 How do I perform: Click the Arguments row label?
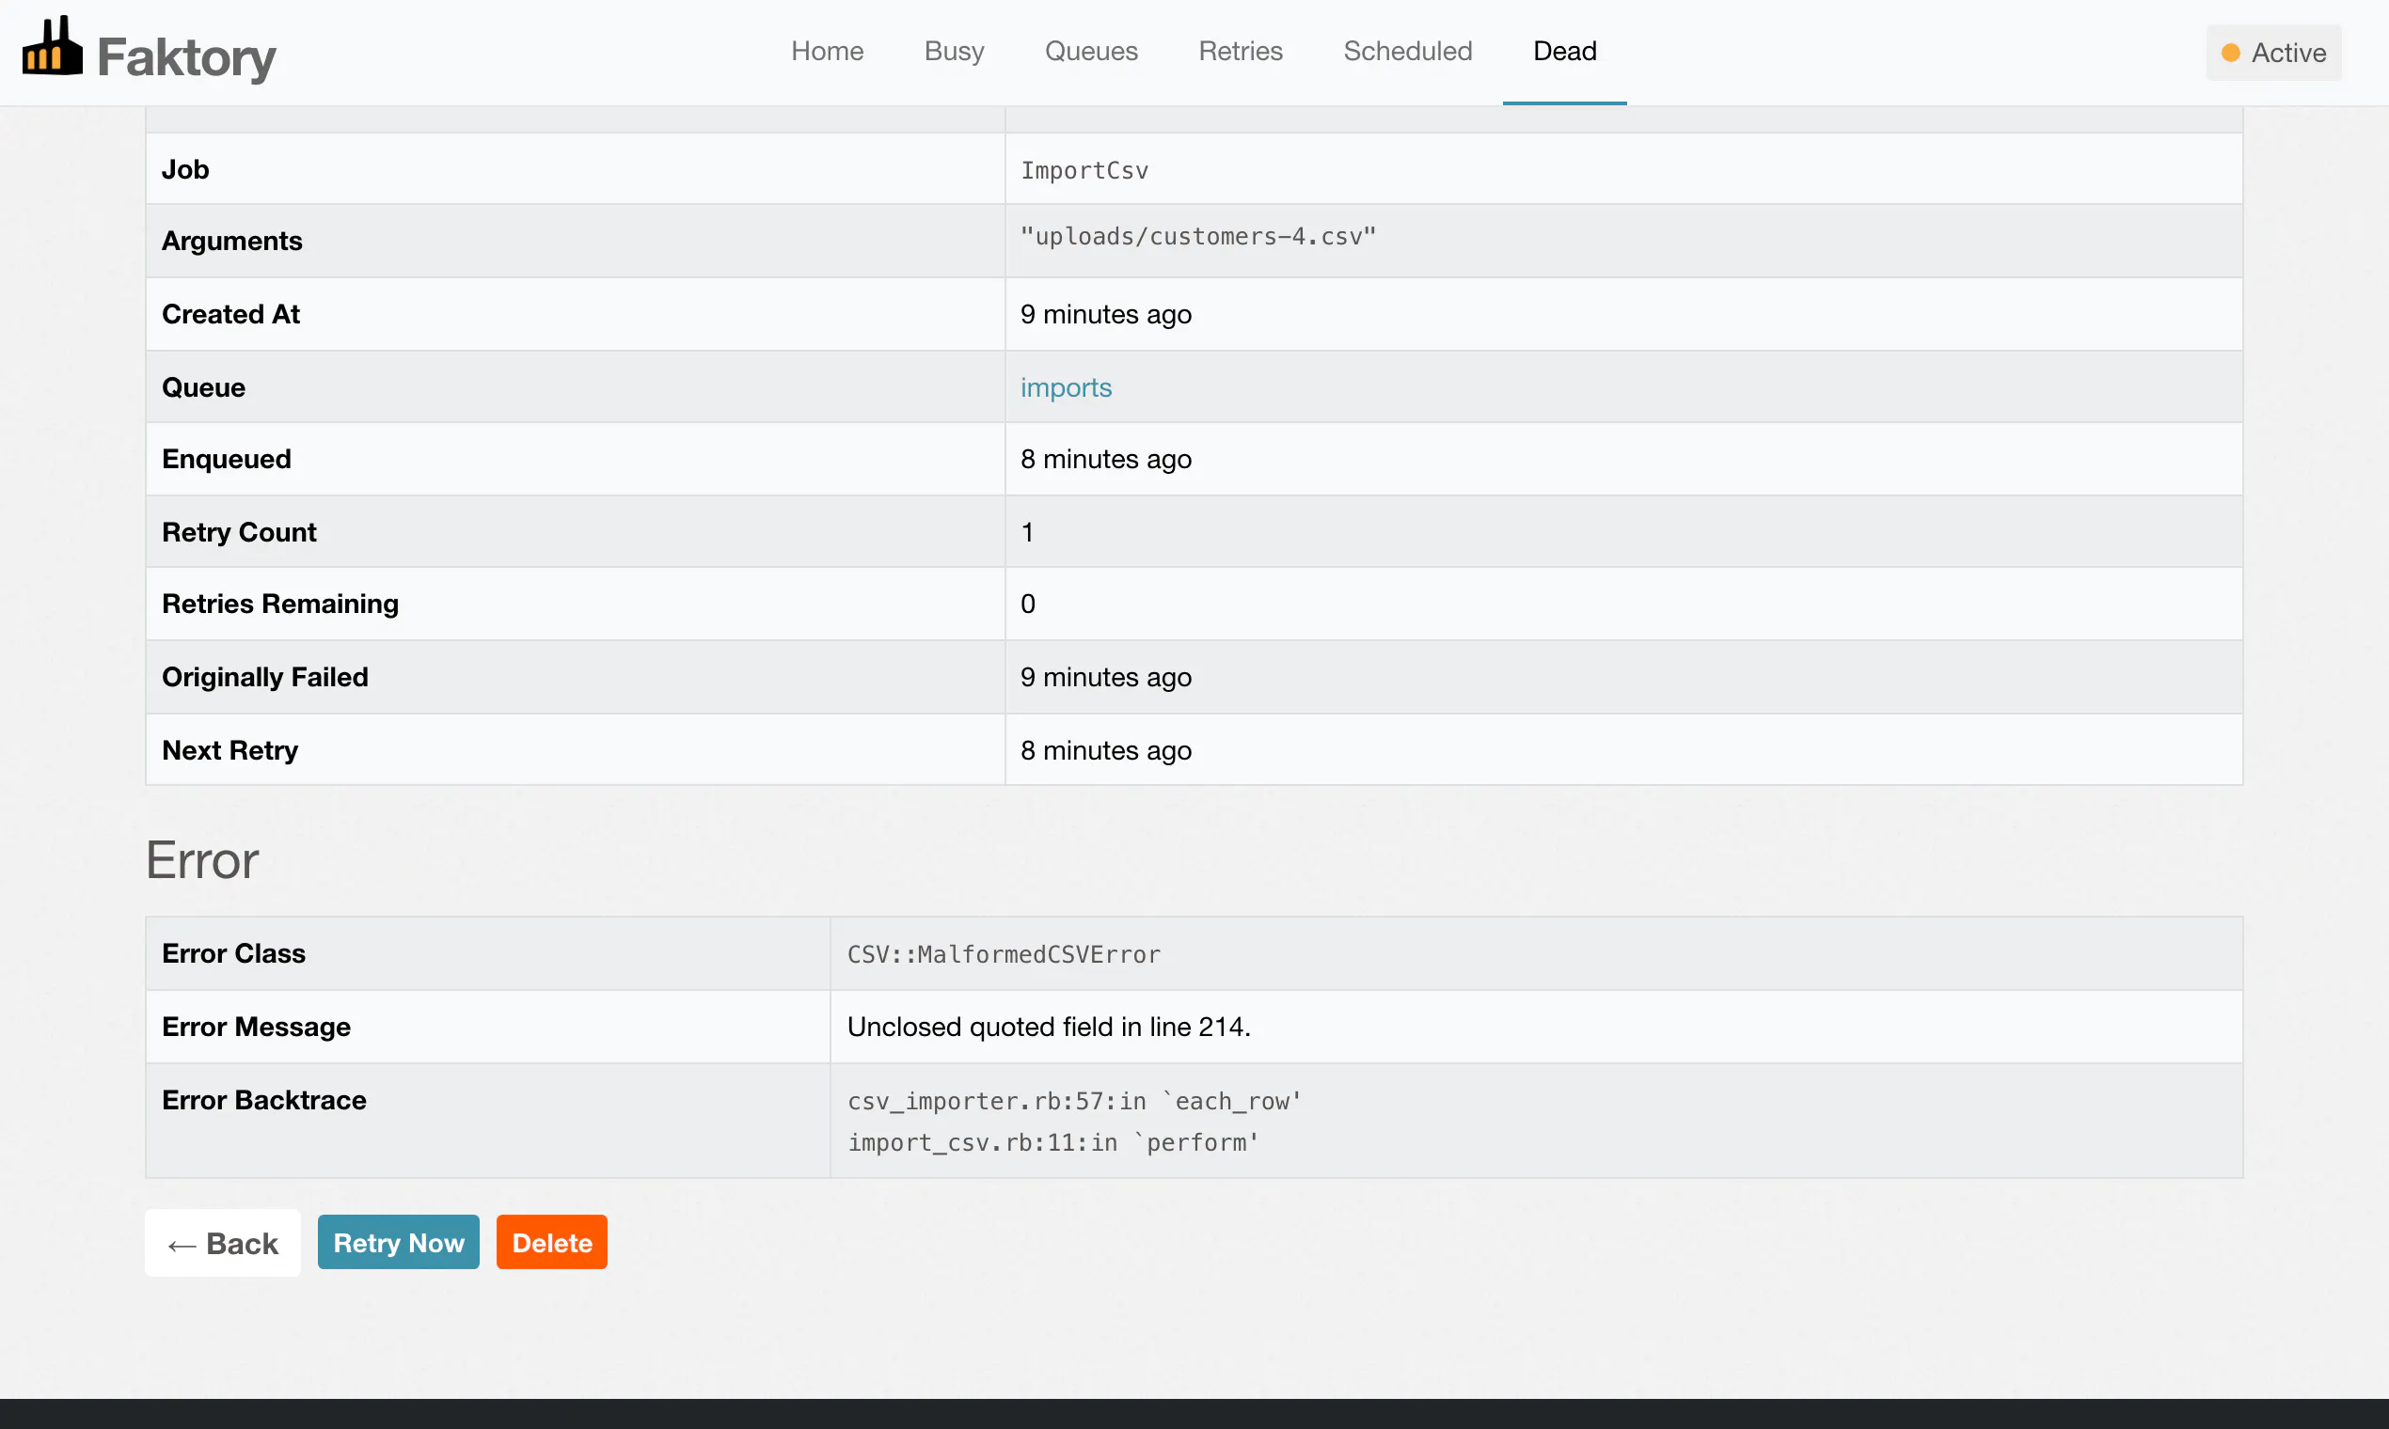point(231,241)
